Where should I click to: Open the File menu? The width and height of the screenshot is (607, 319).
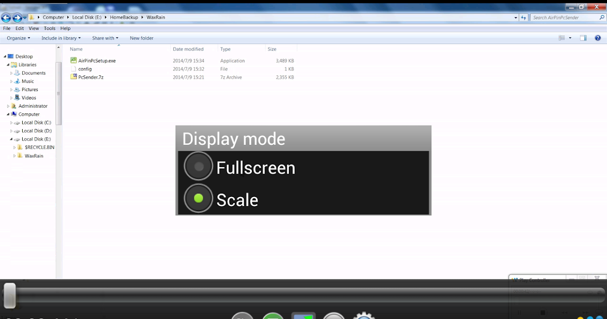[x=7, y=28]
